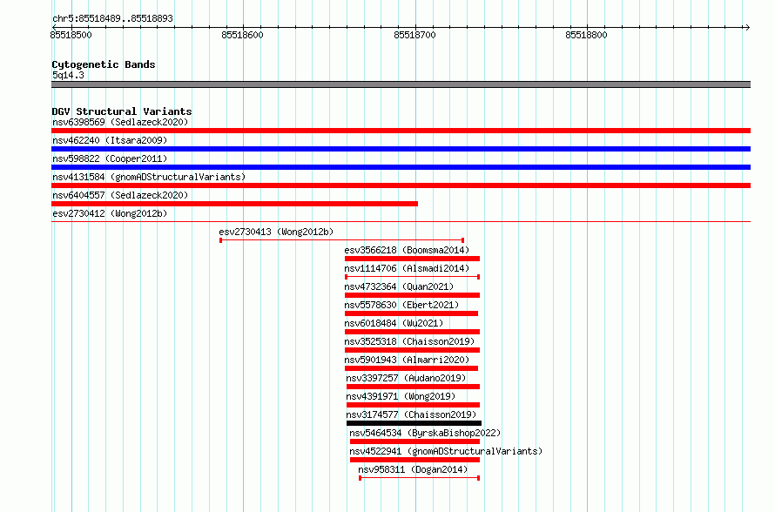775x512 pixels.
Task: Click the nsv3525318 red bar
Action: [x=412, y=350]
